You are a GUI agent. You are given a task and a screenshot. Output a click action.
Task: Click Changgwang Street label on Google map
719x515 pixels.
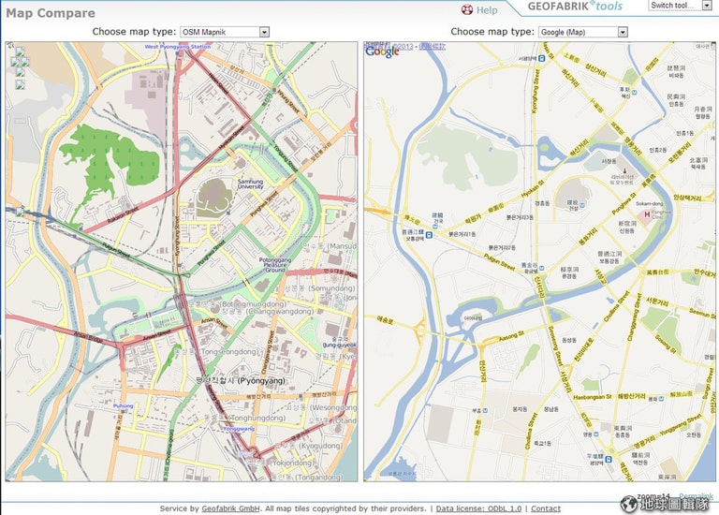(x=634, y=317)
